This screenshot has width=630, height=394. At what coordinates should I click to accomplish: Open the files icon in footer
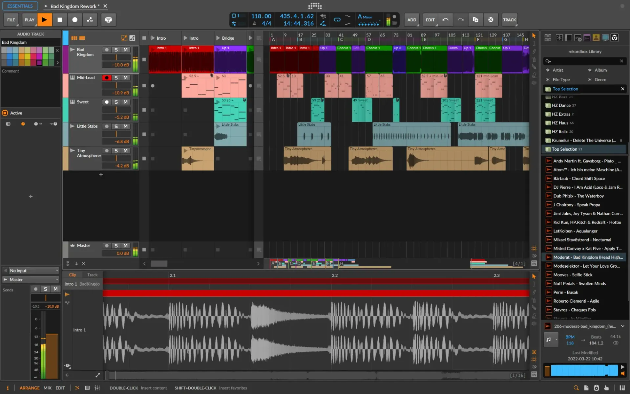586,388
